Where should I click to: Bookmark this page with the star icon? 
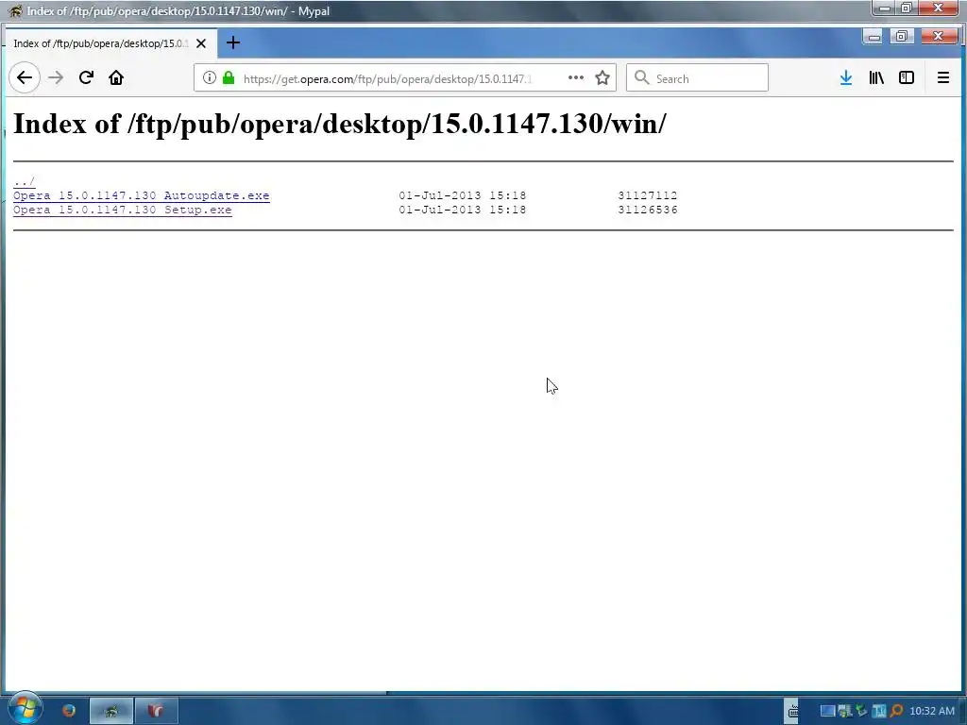[x=602, y=77]
